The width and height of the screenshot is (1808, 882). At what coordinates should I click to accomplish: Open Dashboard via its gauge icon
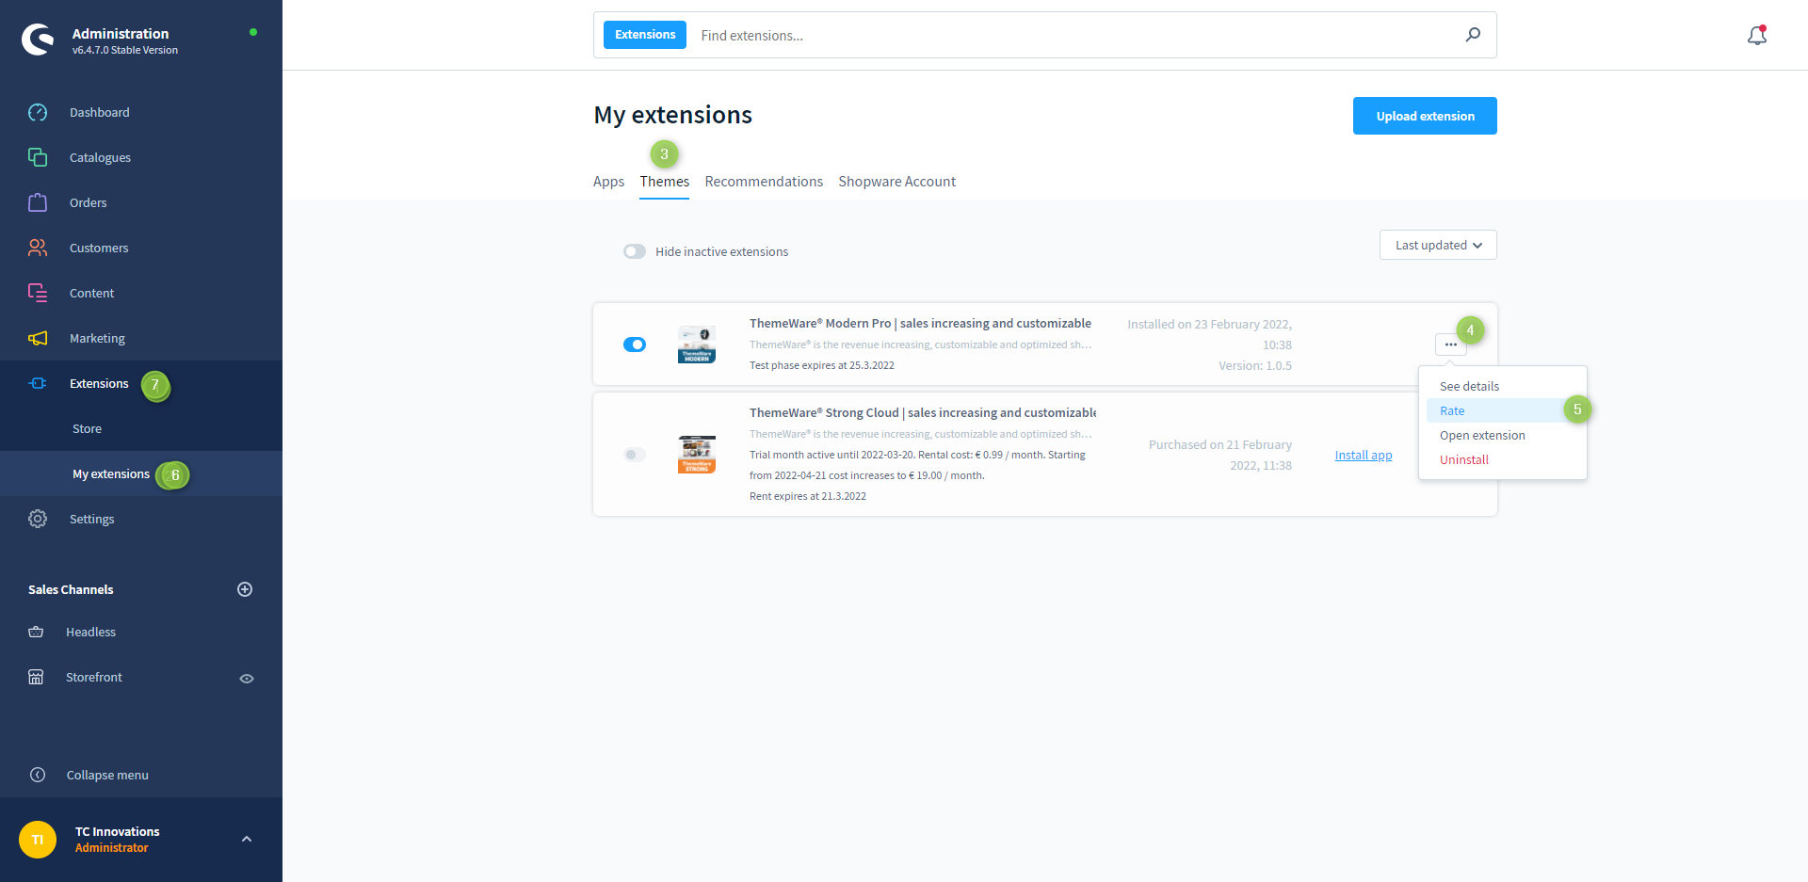point(38,112)
